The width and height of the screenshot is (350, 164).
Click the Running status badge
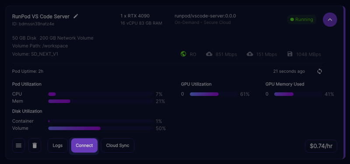pos(301,20)
